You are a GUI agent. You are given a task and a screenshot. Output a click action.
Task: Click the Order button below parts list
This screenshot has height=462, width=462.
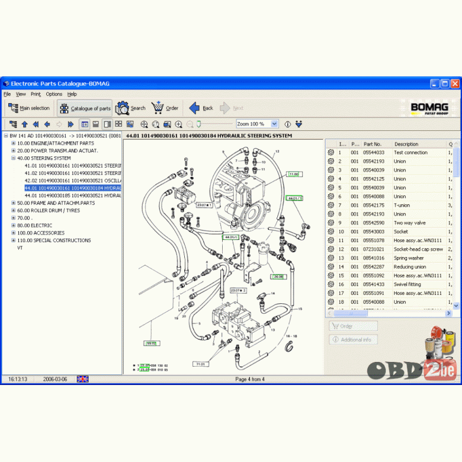click(353, 326)
